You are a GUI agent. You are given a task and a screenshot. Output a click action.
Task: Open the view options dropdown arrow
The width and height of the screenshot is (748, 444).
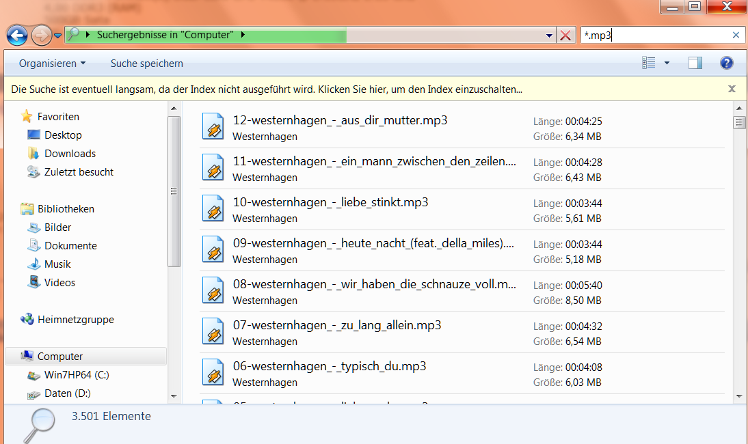(x=667, y=63)
